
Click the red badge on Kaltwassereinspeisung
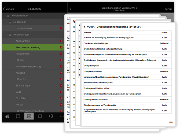(61, 66)
